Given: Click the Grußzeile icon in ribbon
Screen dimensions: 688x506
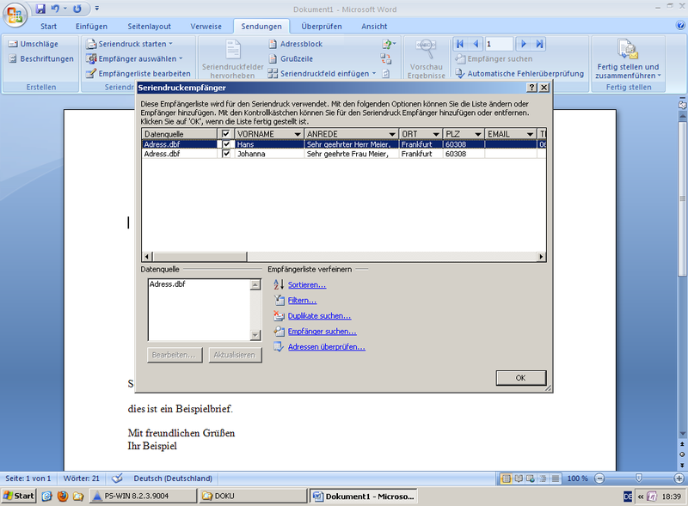Looking at the screenshot, I should pyautogui.click(x=273, y=58).
